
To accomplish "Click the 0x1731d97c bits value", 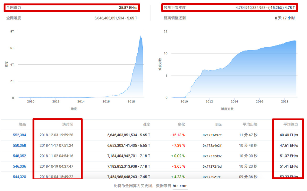I will coord(212,135).
